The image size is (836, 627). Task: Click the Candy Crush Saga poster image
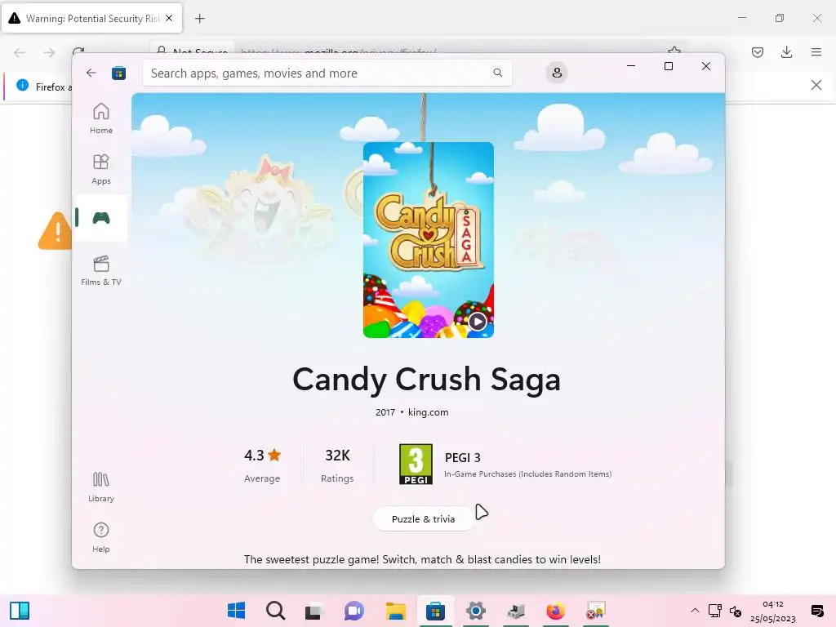click(428, 240)
